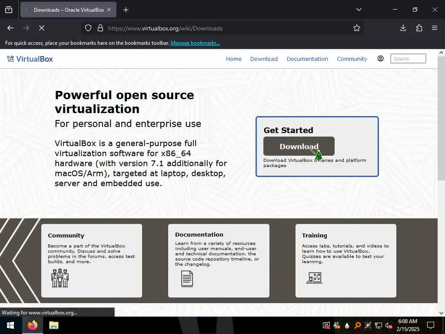
Task: Open the Windows Start menu
Action: (10, 325)
